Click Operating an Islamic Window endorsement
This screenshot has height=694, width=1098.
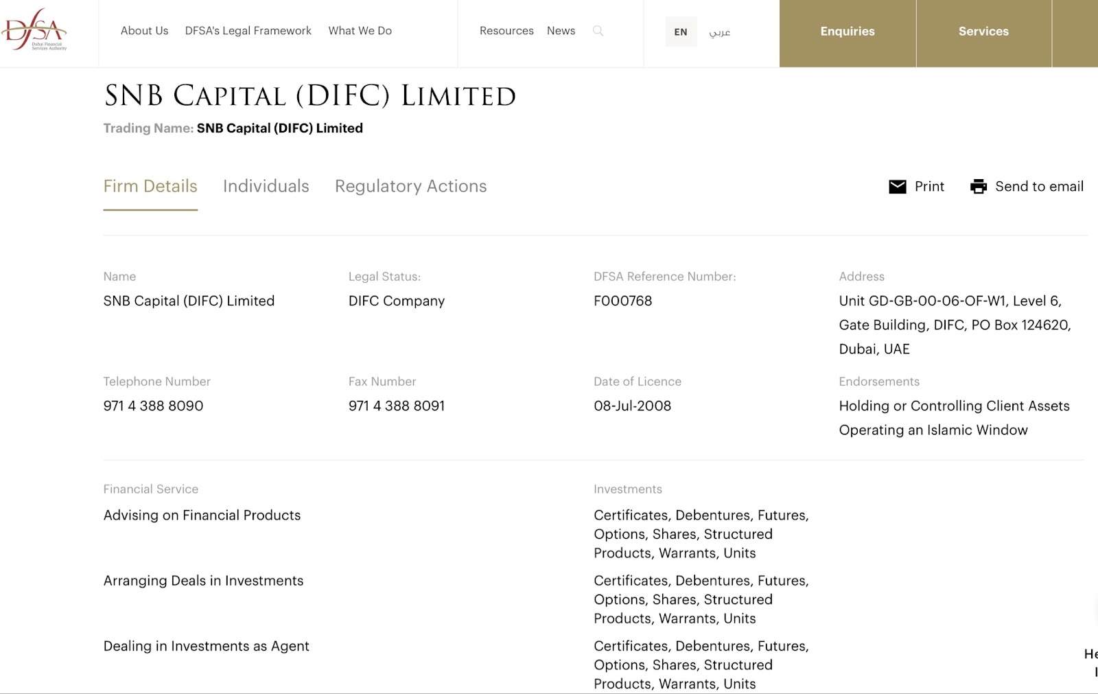point(933,430)
